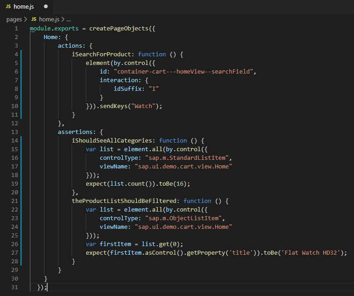Screen dimensions: 354x296
Task: Click the idSuffix property key
Action: [x=127, y=89]
